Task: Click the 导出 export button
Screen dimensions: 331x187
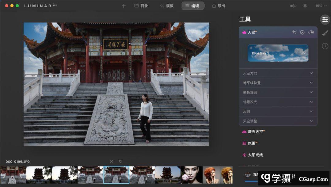Action: click(x=219, y=6)
